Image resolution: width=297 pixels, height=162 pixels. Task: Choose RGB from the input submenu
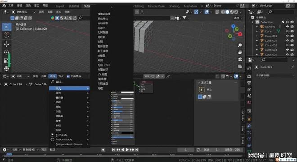(x=100, y=60)
